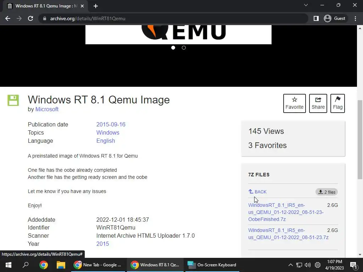Click the Addeddate 2022-12-01 18:45:37 value

122,220
